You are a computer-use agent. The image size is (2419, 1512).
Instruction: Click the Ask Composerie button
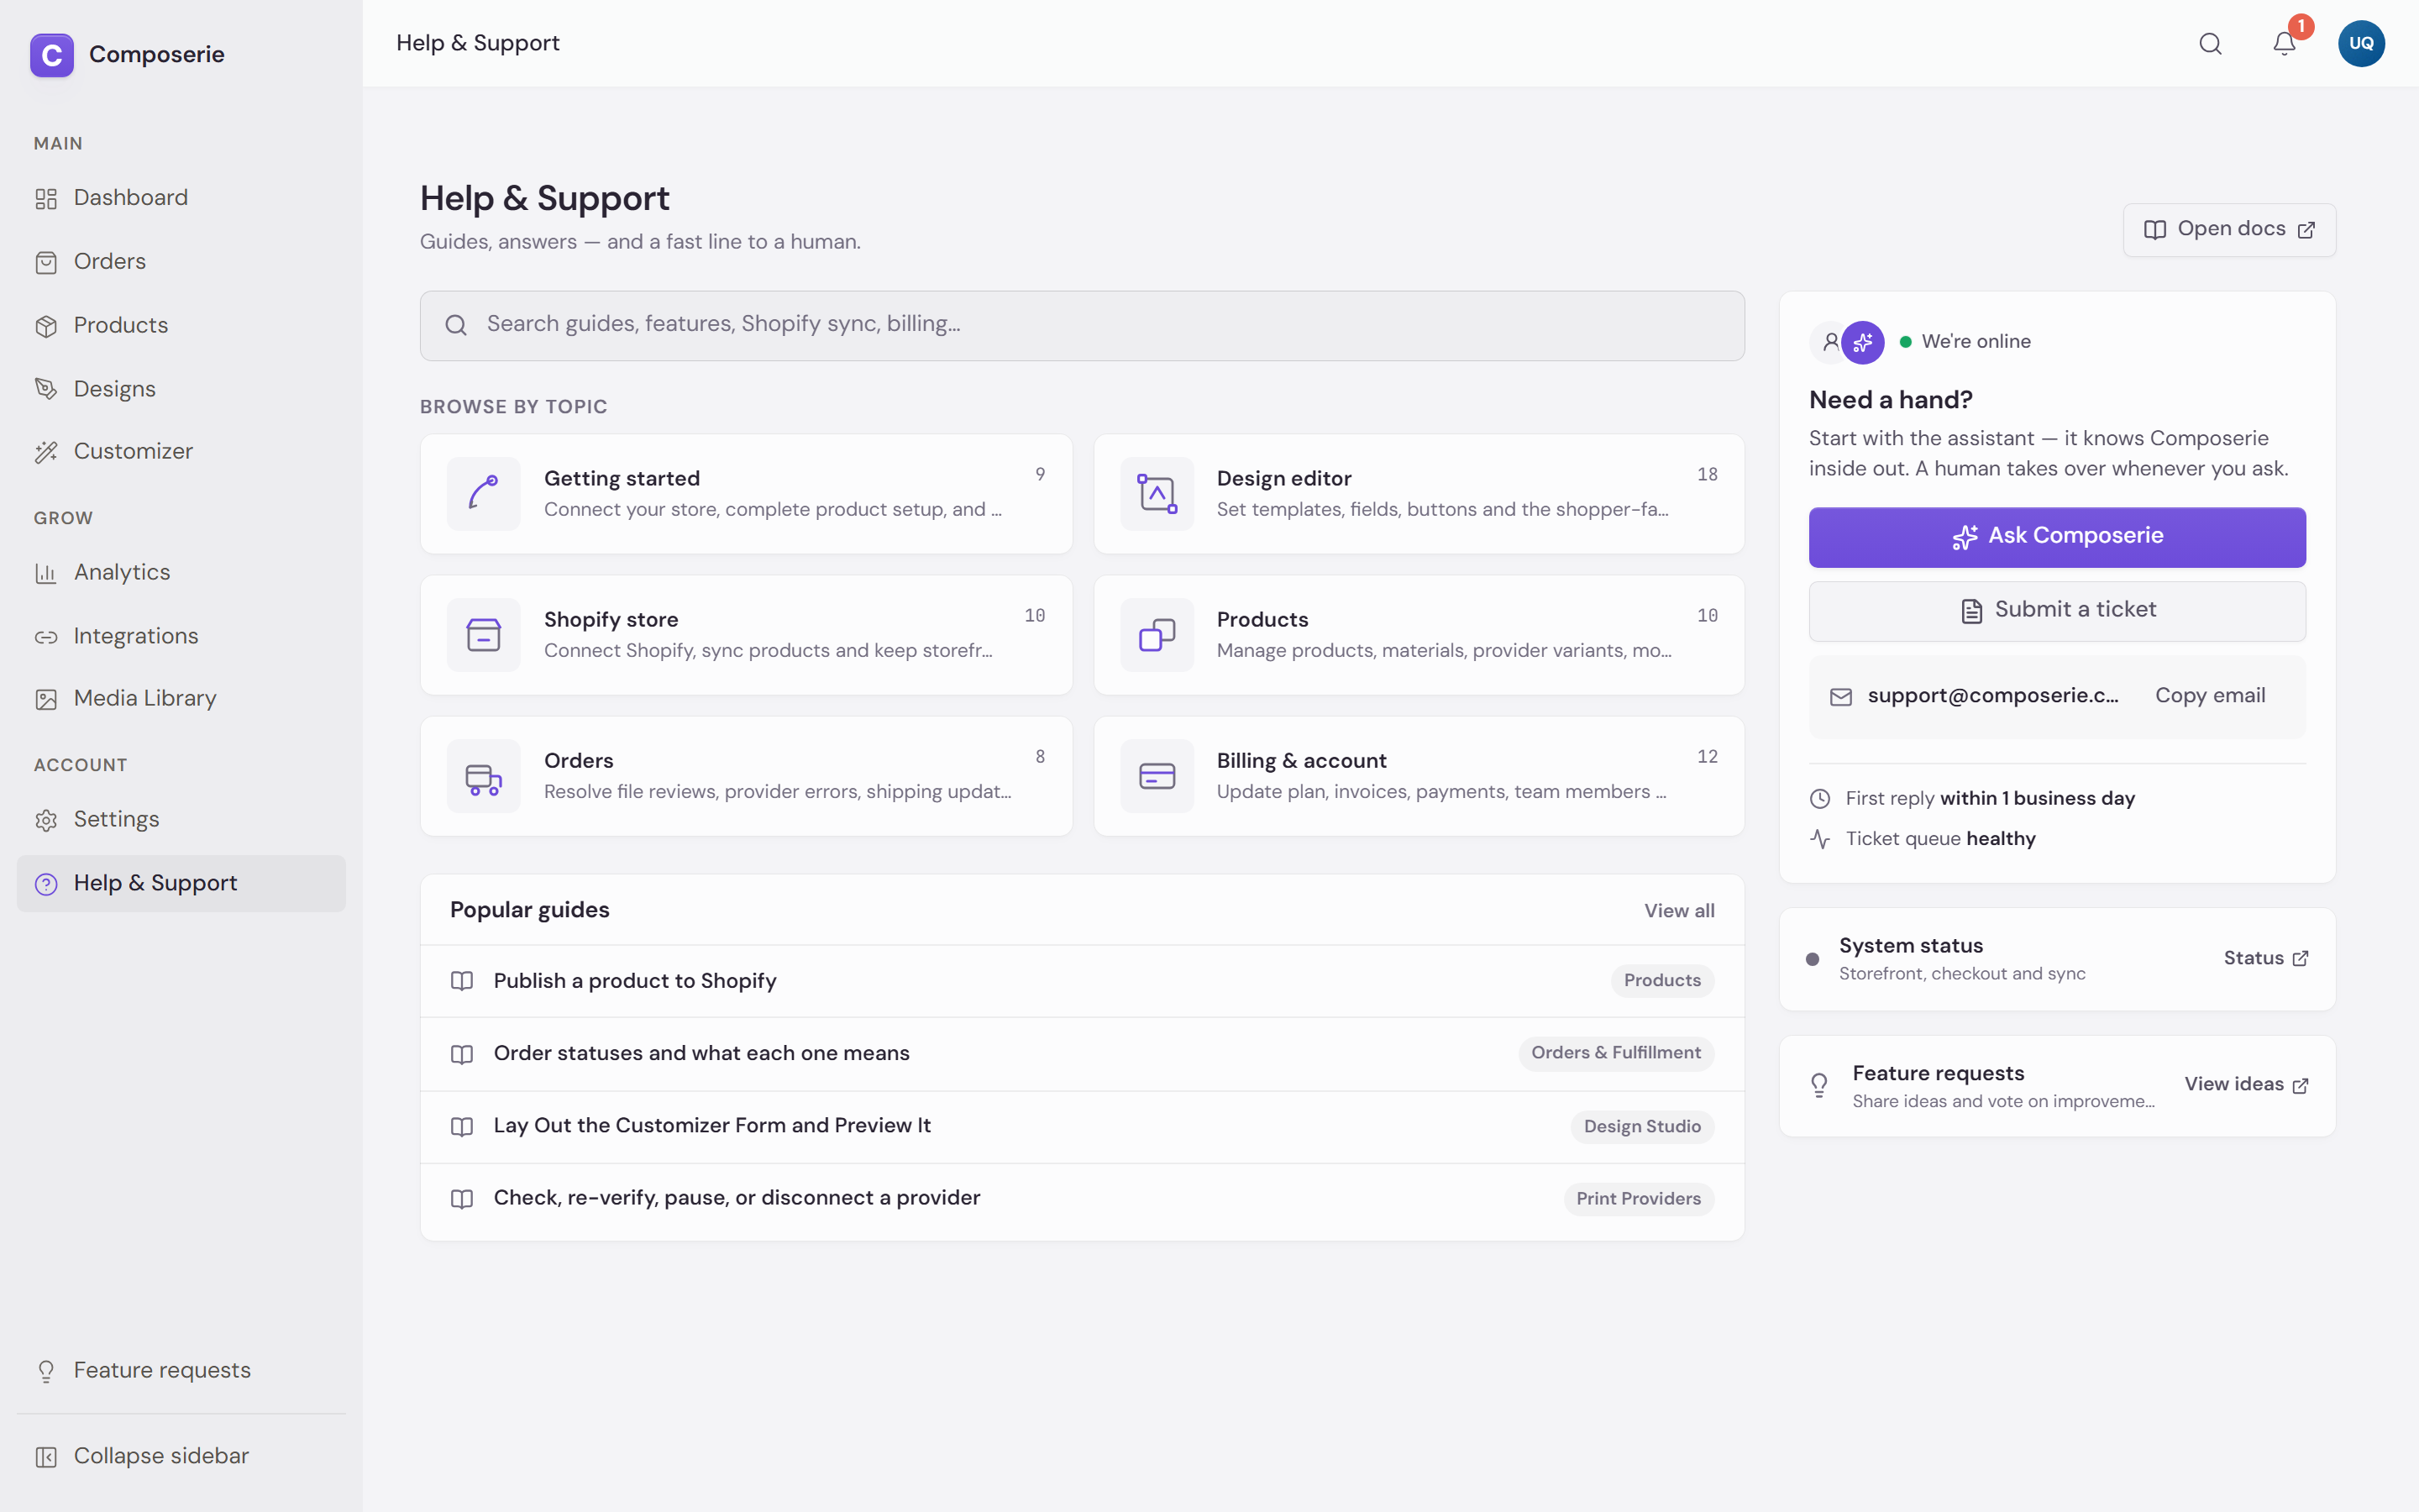[x=2057, y=537]
